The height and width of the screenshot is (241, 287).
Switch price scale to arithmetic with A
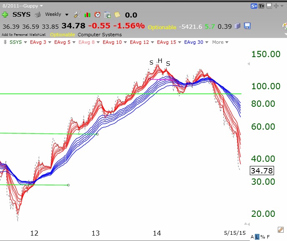252,237
